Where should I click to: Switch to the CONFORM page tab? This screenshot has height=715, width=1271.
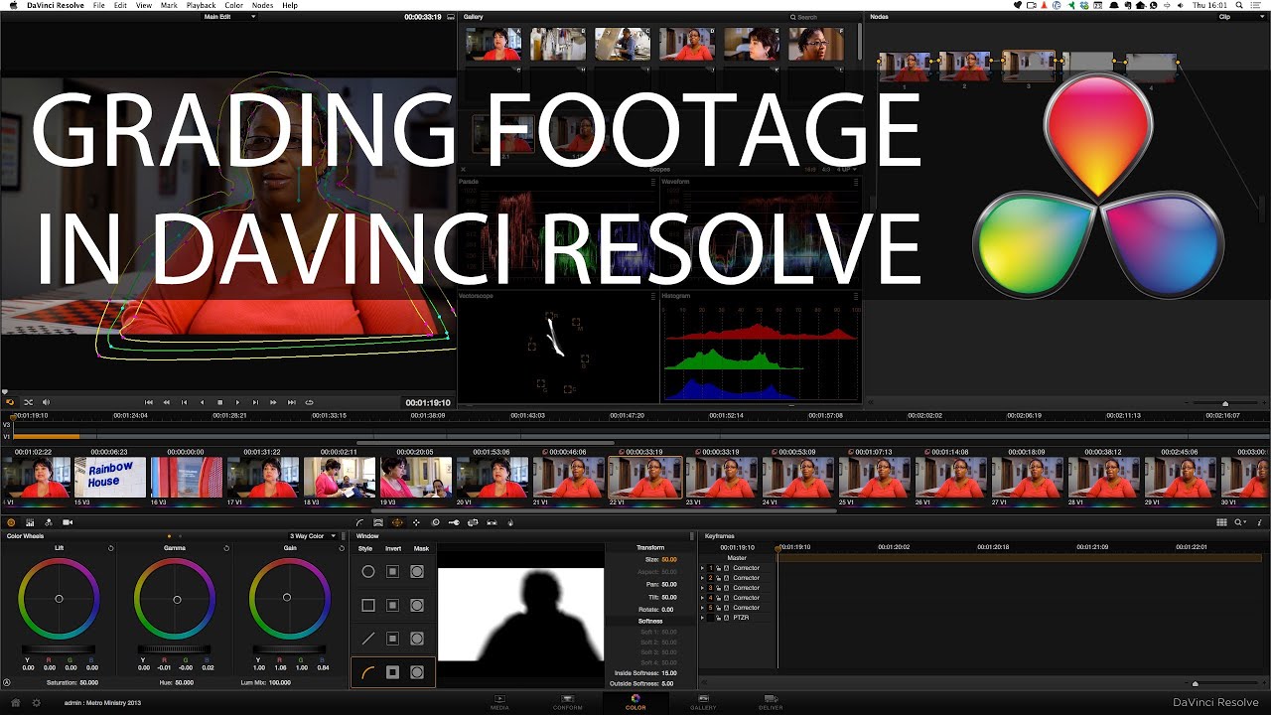[x=568, y=702]
